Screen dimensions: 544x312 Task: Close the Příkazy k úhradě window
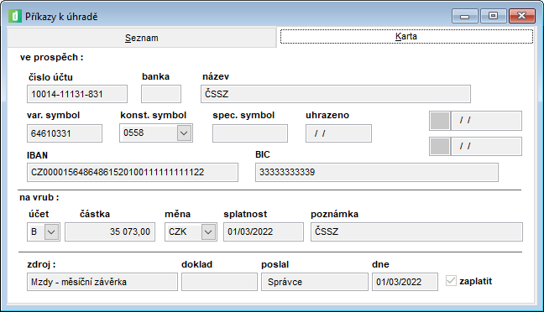522,16
